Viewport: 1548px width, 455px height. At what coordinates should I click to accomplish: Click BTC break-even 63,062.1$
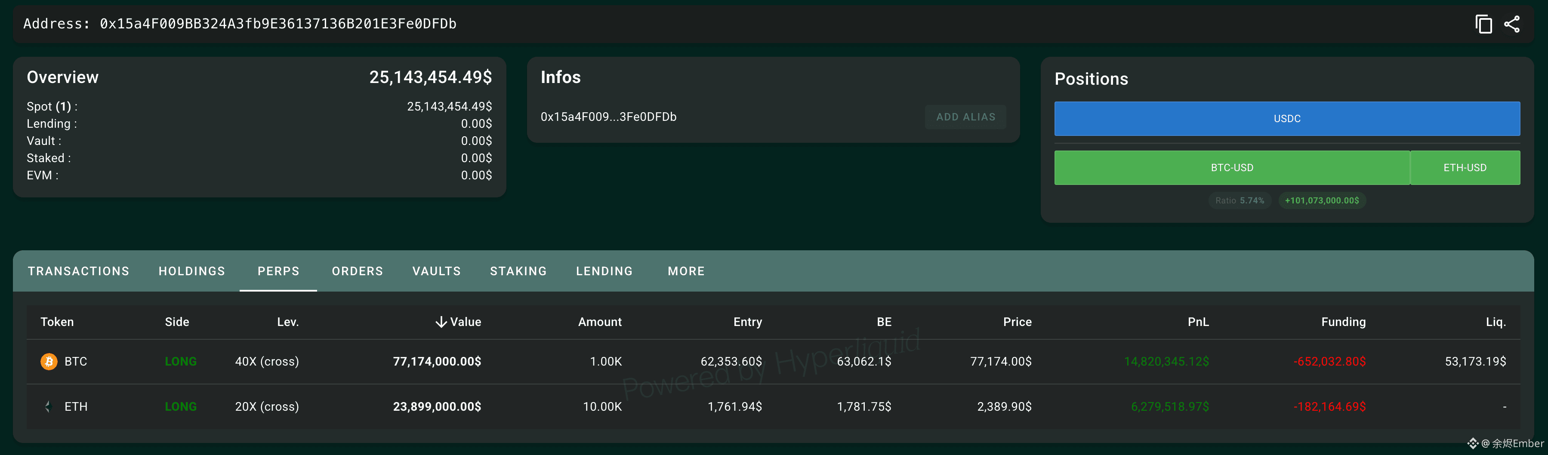pyautogui.click(x=864, y=361)
